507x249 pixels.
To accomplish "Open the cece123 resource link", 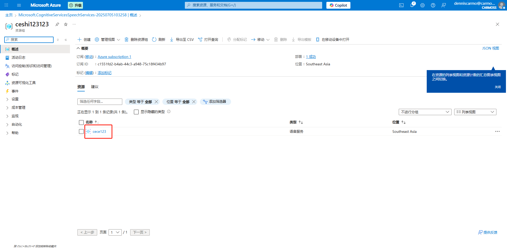I will (x=99, y=131).
